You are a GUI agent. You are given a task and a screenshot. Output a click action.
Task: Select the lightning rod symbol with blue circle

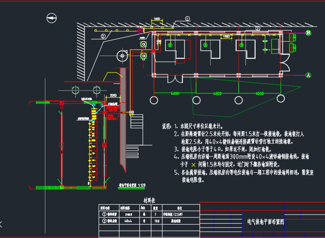point(140,31)
